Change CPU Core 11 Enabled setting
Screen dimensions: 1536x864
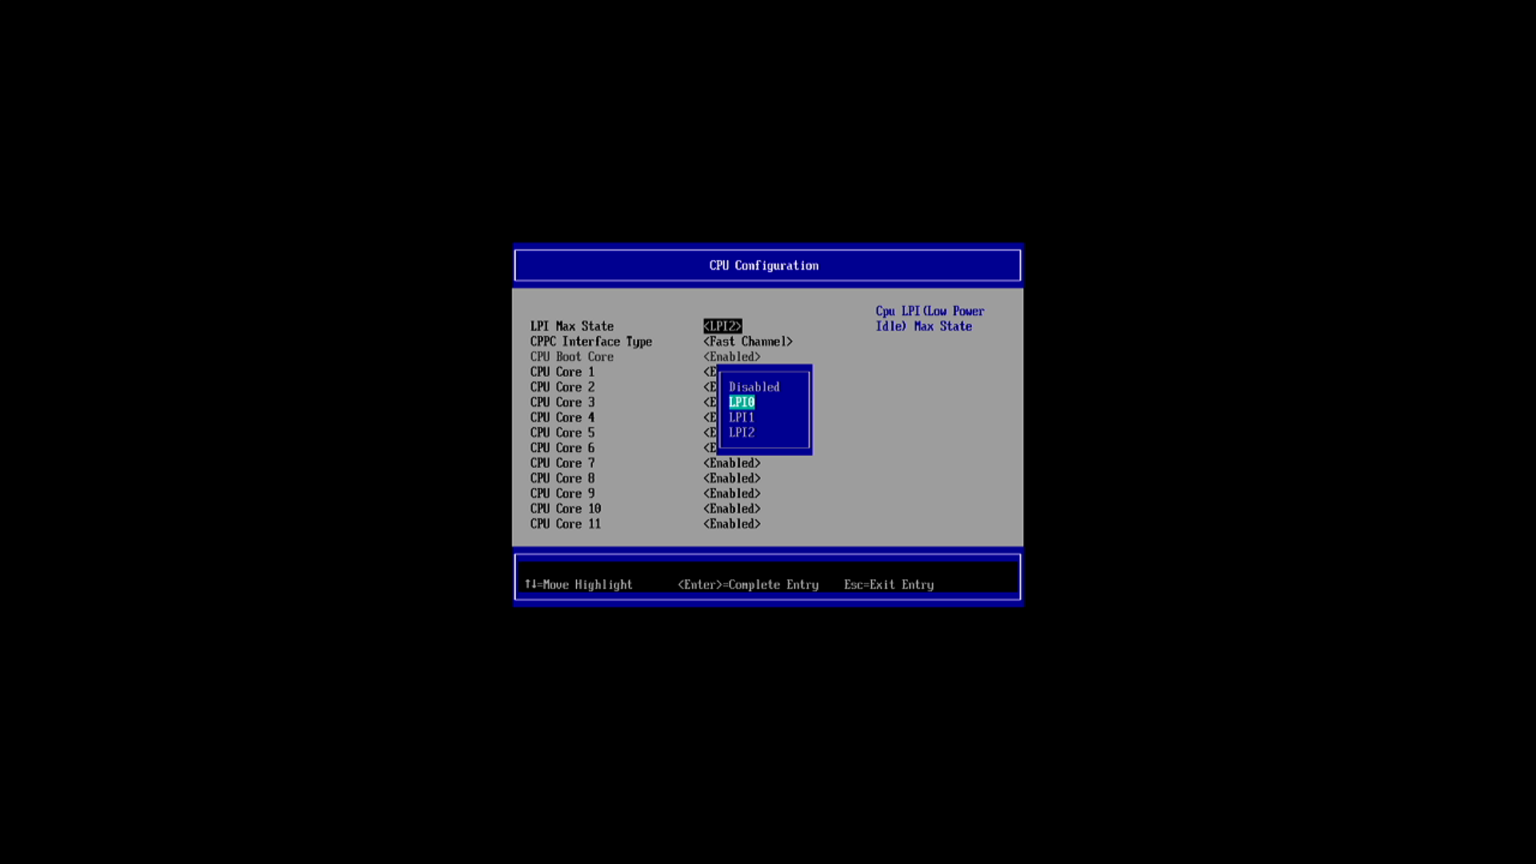tap(732, 524)
